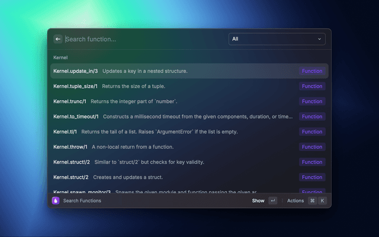Click the Command key icon
379x237 pixels.
pos(312,201)
